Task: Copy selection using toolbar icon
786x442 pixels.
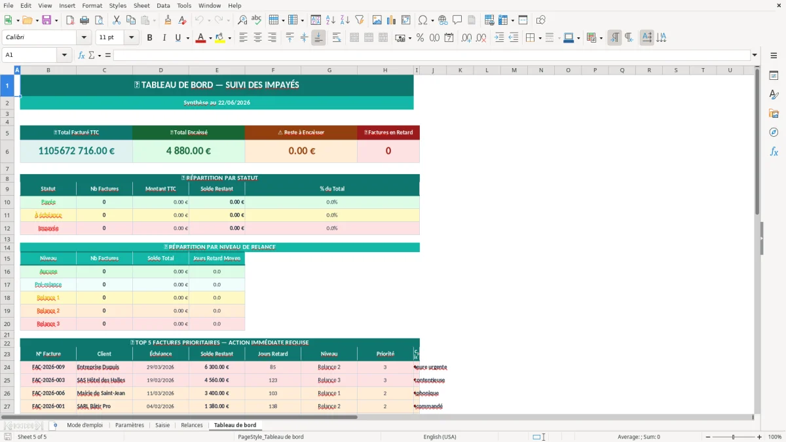Action: point(130,20)
